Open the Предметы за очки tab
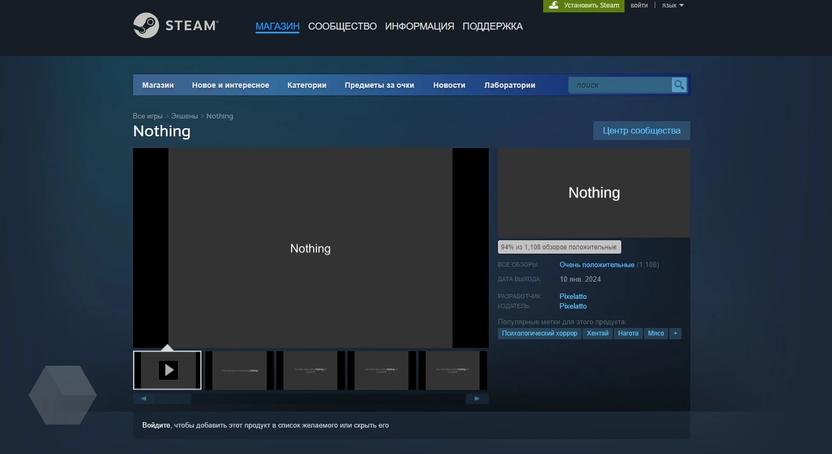 click(379, 85)
